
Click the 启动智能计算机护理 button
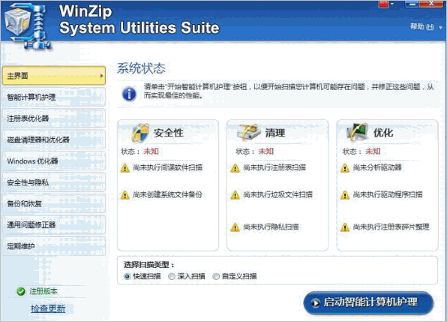368,303
